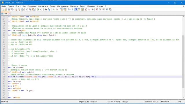Toggle show all characters pilcrow
Image resolution: width=185 pixels, height=104 pixels.
[73, 10]
